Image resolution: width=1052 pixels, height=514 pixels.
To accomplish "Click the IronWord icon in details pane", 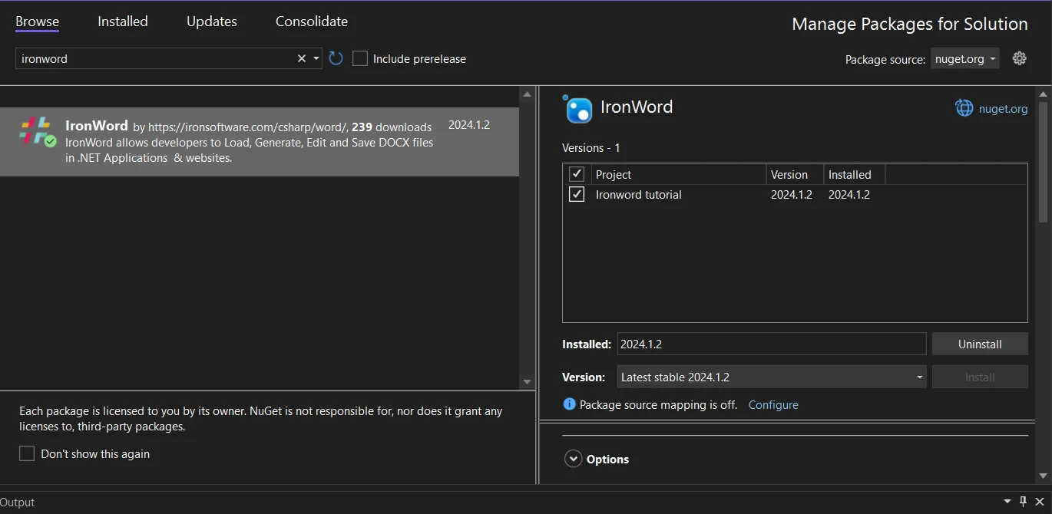I will pos(578,110).
